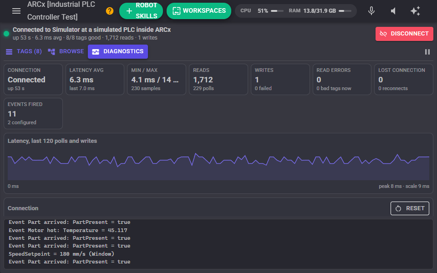The image size is (437, 273).
Task: Click the ARCx project title text
Action: pos(61,10)
